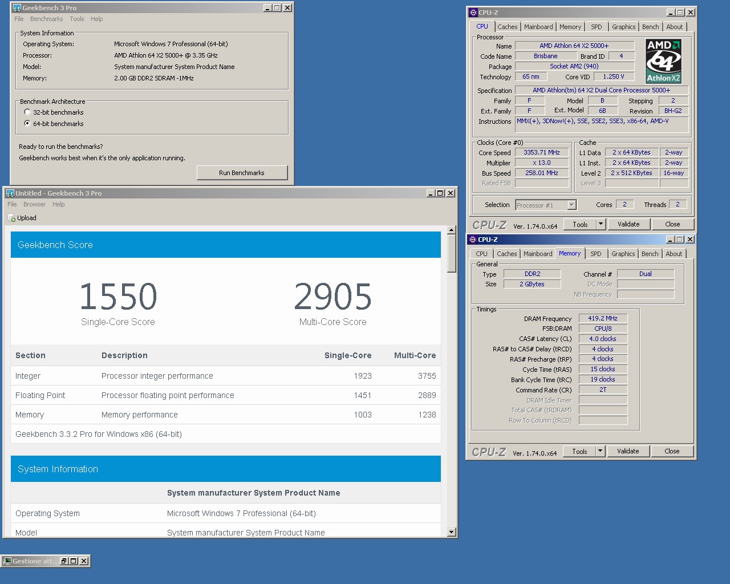The height and width of the screenshot is (584, 730).
Task: Switch to CPU tab in lower CPU-Z
Action: point(482,254)
